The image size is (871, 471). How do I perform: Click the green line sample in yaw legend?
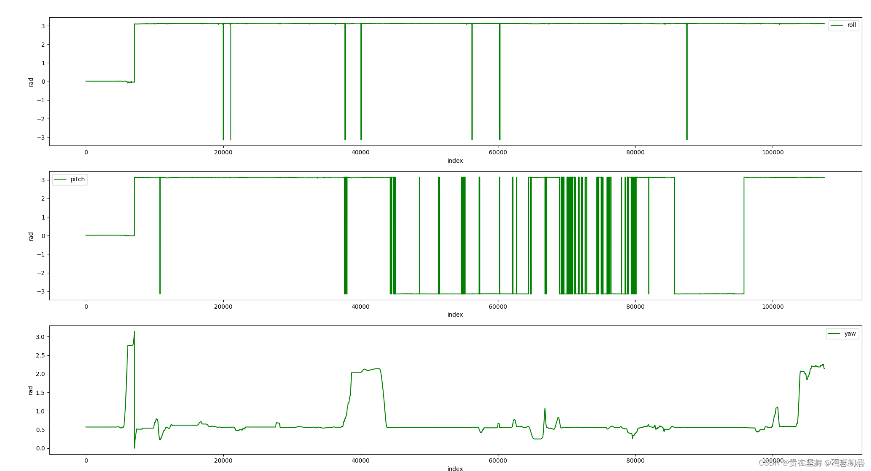[x=834, y=334]
